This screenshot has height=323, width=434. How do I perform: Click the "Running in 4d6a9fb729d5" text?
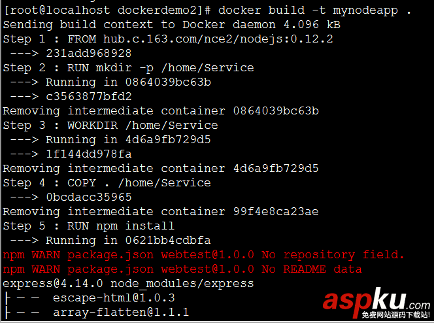[x=128, y=140]
